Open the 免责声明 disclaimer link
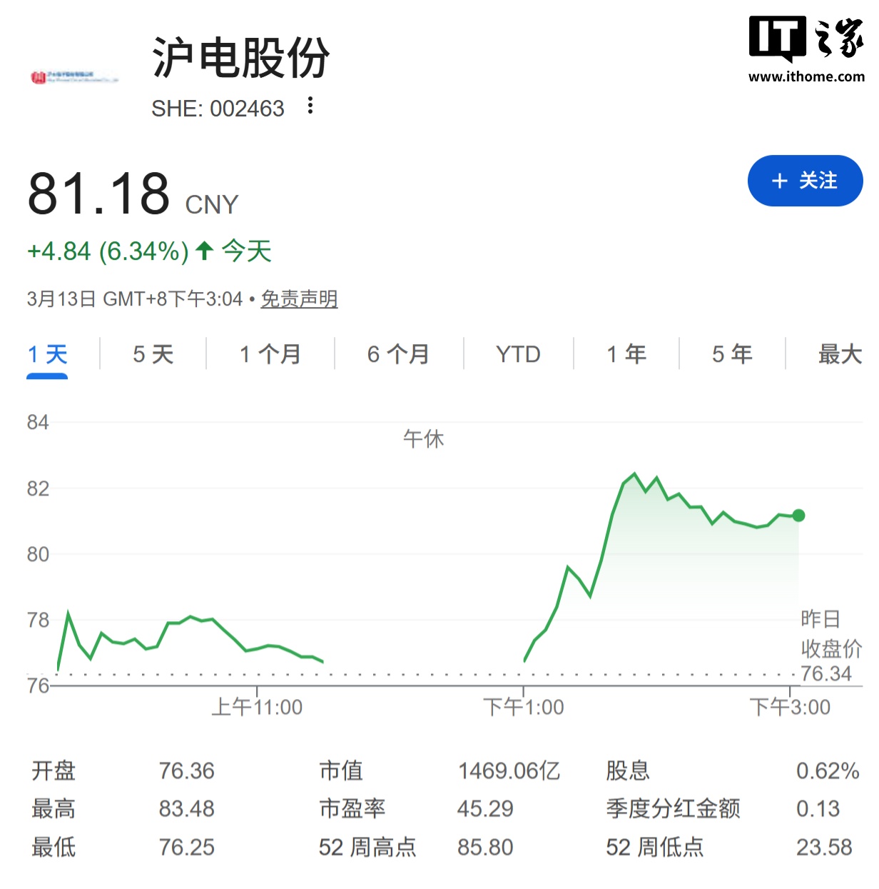This screenshot has width=879, height=889. click(x=299, y=300)
